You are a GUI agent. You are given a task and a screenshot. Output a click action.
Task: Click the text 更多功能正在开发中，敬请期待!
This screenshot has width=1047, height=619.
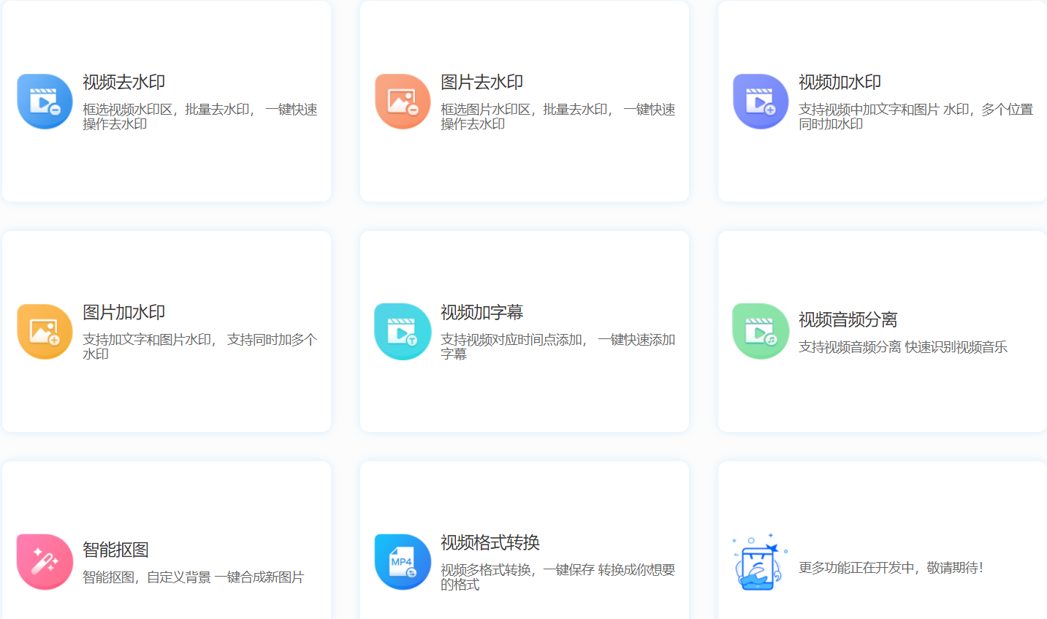pos(891,568)
